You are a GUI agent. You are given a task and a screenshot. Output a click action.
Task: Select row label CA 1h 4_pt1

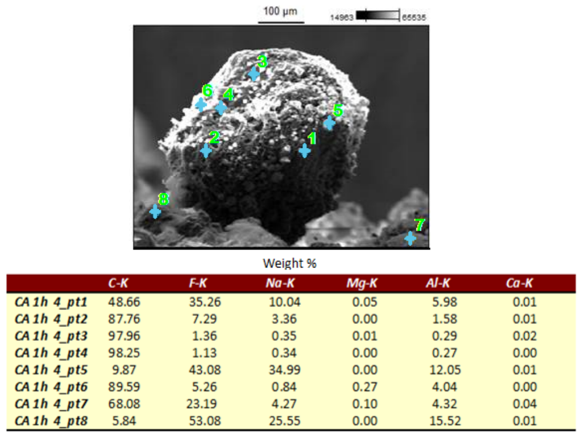tap(51, 302)
